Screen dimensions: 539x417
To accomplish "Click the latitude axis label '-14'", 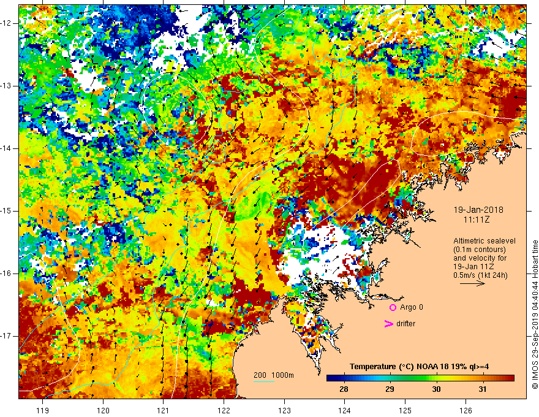I will [x=6, y=148].
